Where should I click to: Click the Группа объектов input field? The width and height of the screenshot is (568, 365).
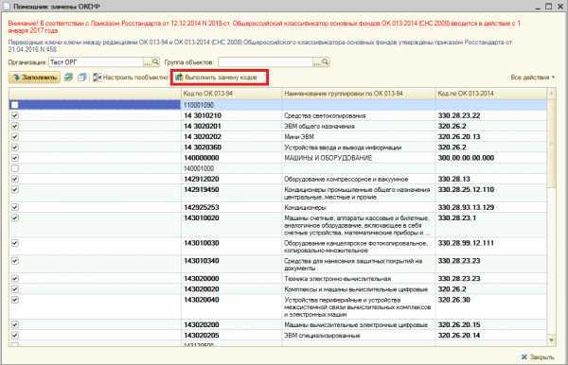click(x=265, y=62)
